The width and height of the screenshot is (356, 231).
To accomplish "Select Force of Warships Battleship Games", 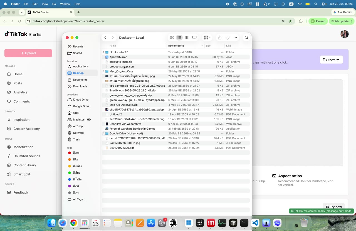I will pos(176,129).
